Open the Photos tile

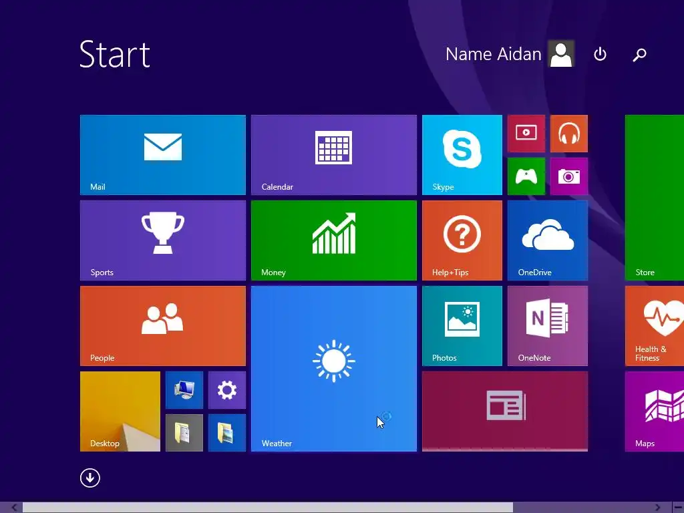pos(462,326)
